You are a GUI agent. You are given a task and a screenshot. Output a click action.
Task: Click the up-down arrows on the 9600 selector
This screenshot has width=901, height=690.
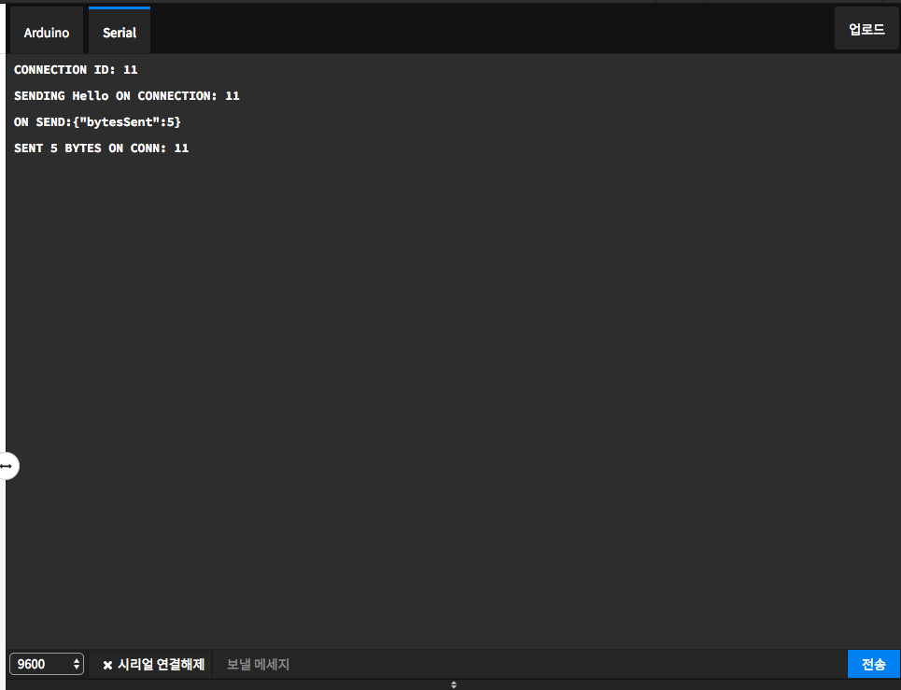(x=76, y=664)
